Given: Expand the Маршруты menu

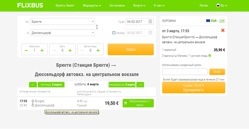Looking at the screenshot, I should pos(92,5).
